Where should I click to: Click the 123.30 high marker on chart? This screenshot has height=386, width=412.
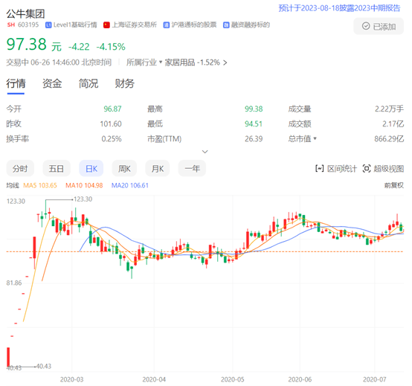tap(83, 199)
